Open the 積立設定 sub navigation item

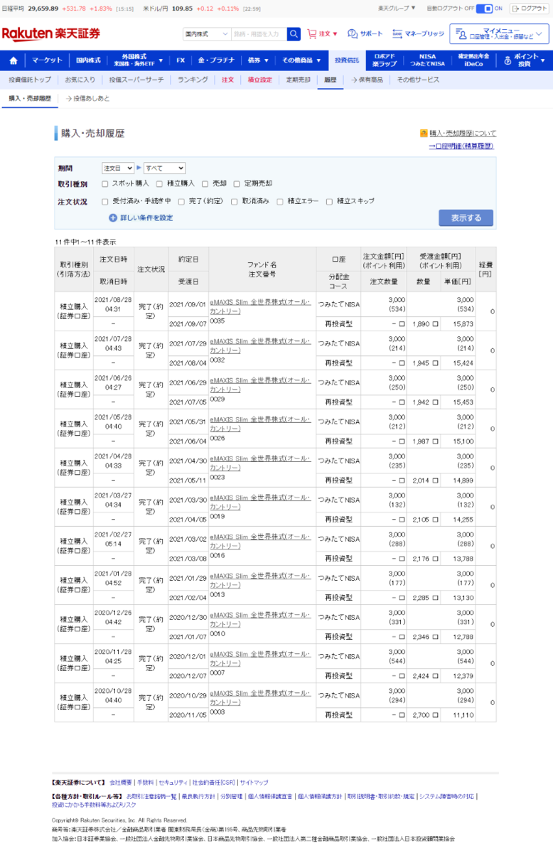tap(259, 80)
